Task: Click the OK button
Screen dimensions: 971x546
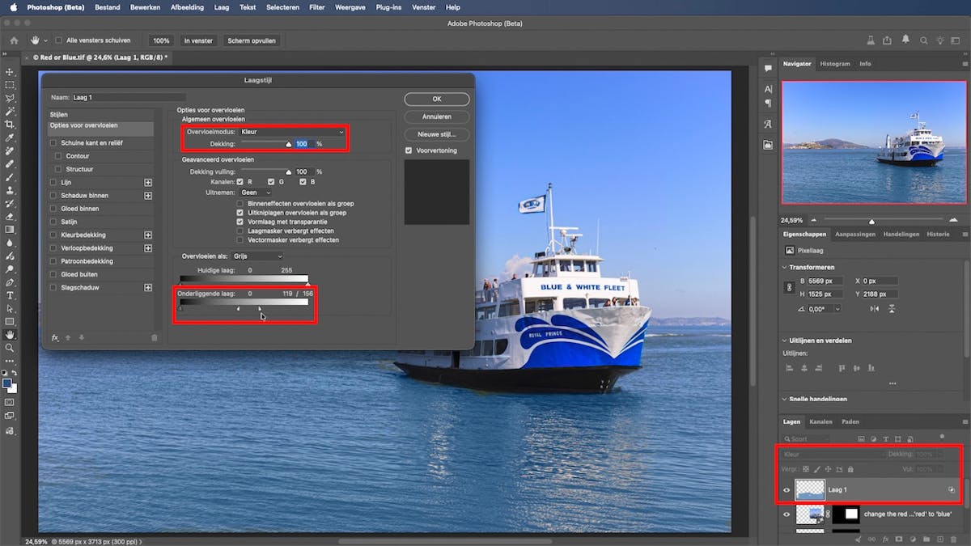Action: pyautogui.click(x=437, y=99)
